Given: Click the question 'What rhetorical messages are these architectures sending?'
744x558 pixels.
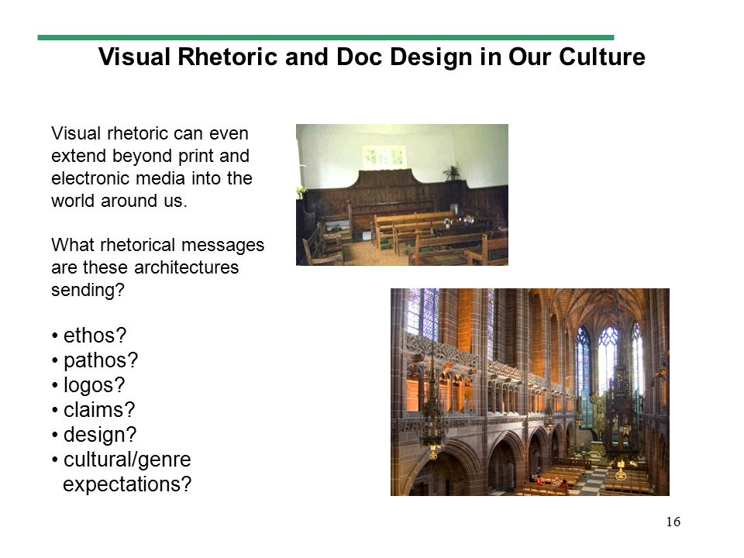Looking at the screenshot, I should 157,267.
